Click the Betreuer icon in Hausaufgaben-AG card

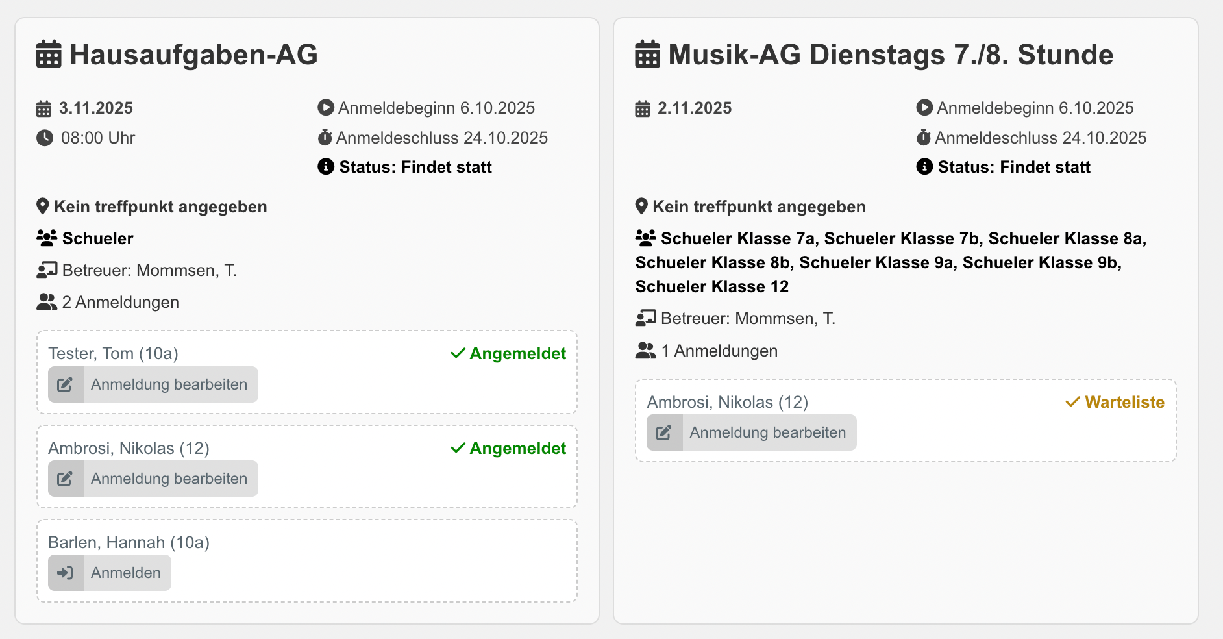[47, 270]
